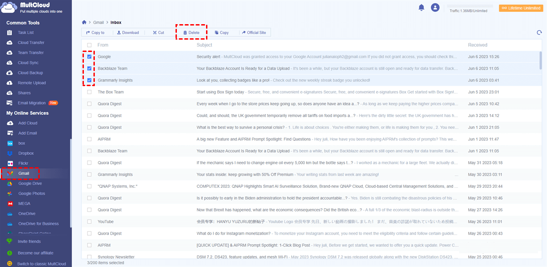Open OneDrive for Business service
547x267 pixels.
click(38, 224)
